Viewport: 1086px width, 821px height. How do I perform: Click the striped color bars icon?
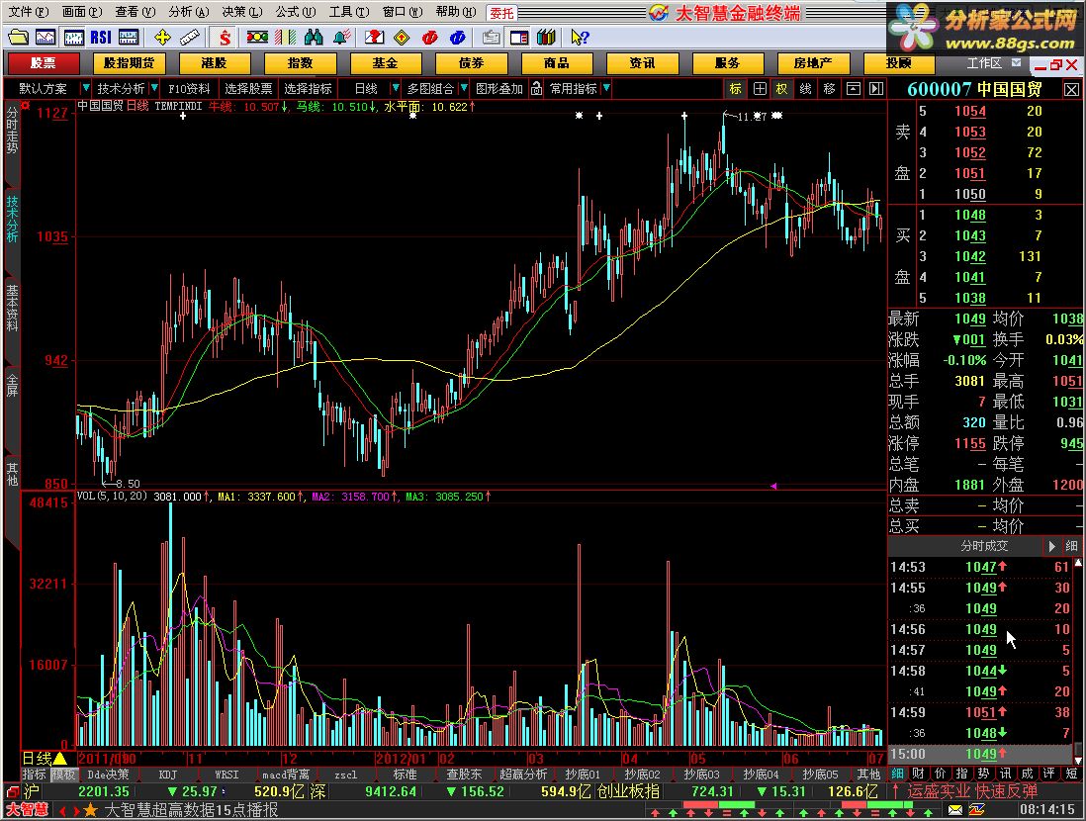click(x=286, y=38)
